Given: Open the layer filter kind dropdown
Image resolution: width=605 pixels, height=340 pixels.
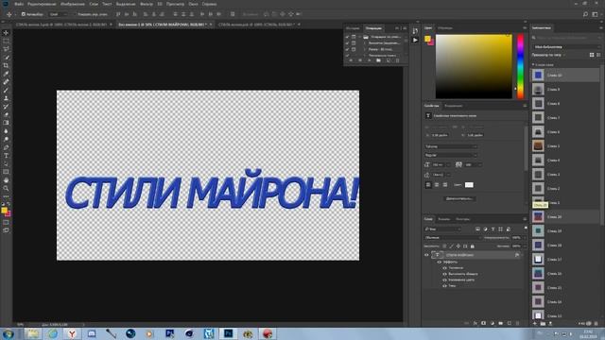Looking at the screenshot, I should pyautogui.click(x=442, y=229).
